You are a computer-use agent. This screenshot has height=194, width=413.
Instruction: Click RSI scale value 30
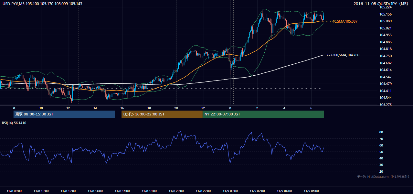pos(381,165)
